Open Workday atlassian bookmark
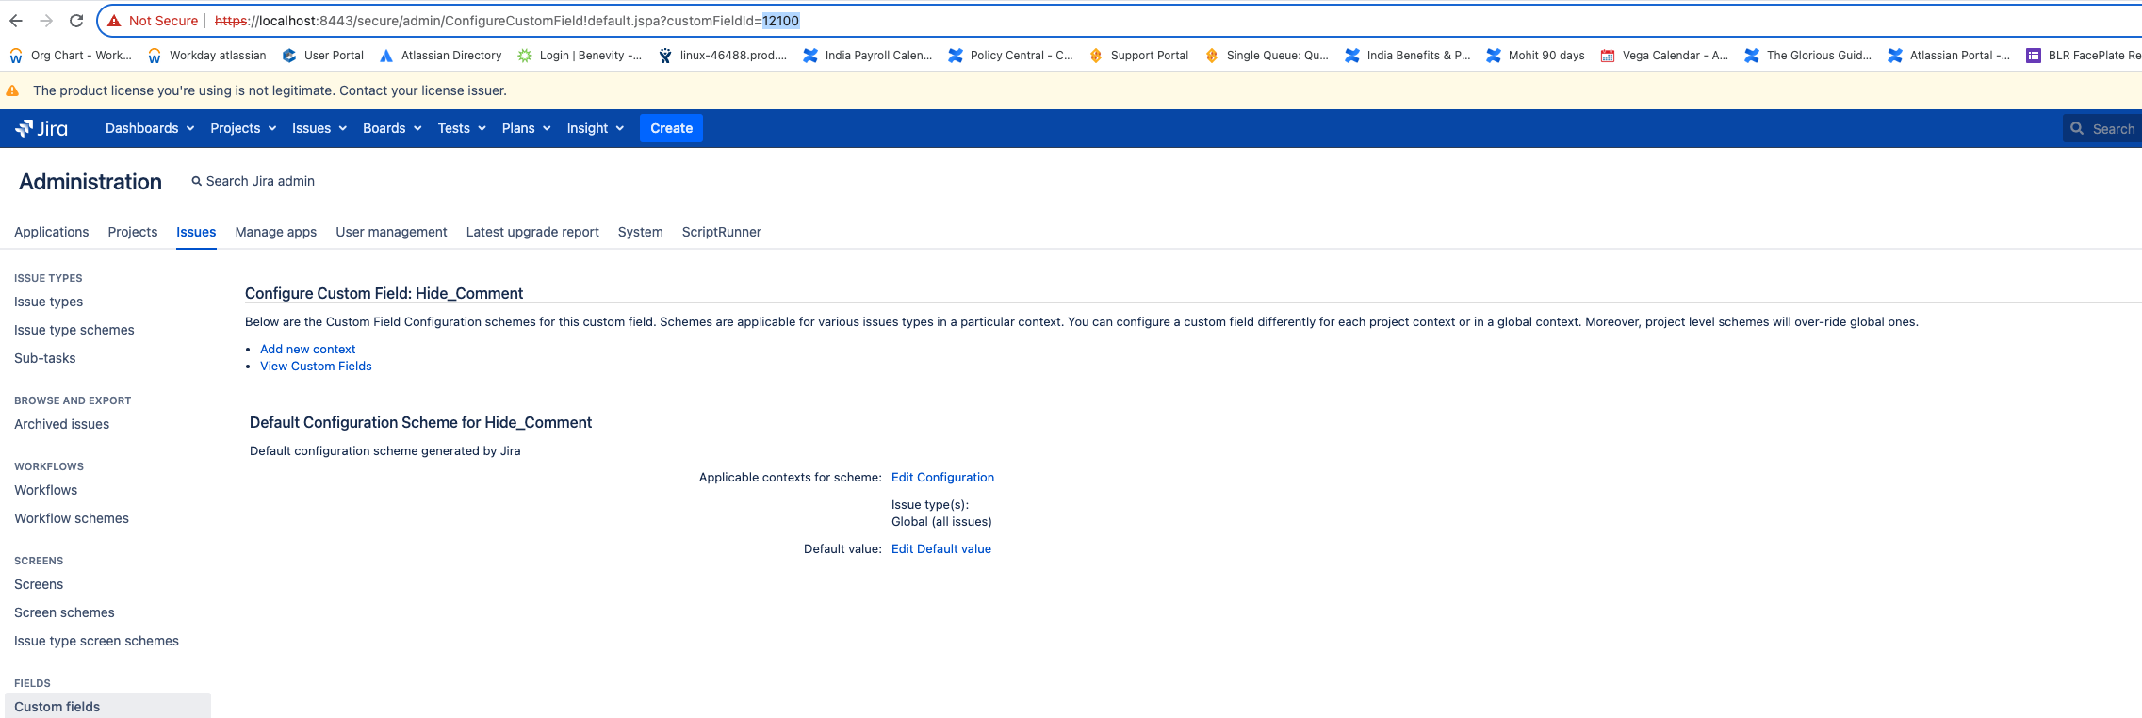Screen dimensions: 2142x718 (x=207, y=56)
